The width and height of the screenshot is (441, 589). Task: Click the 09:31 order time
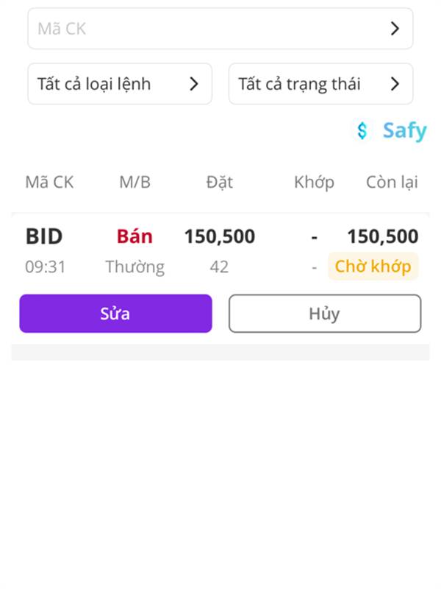click(46, 267)
